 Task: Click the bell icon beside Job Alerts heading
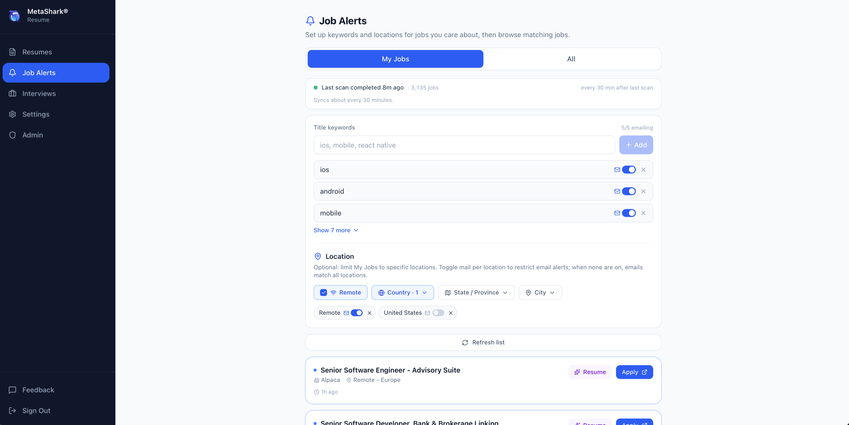310,20
